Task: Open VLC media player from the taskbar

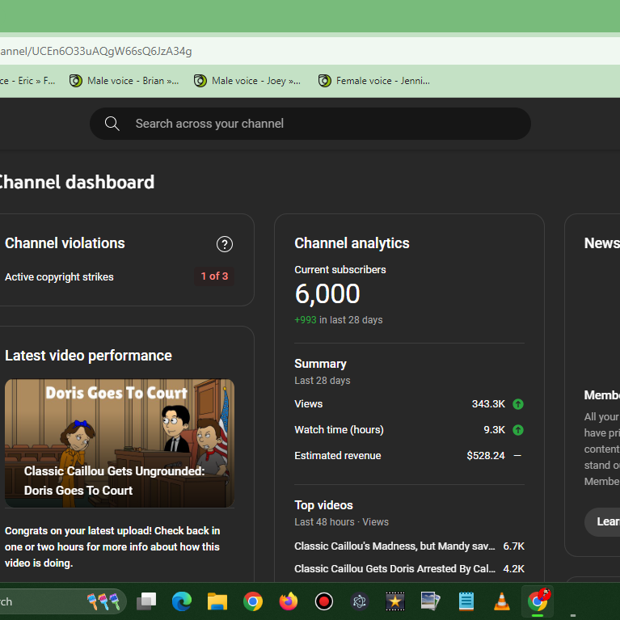Action: [502, 601]
